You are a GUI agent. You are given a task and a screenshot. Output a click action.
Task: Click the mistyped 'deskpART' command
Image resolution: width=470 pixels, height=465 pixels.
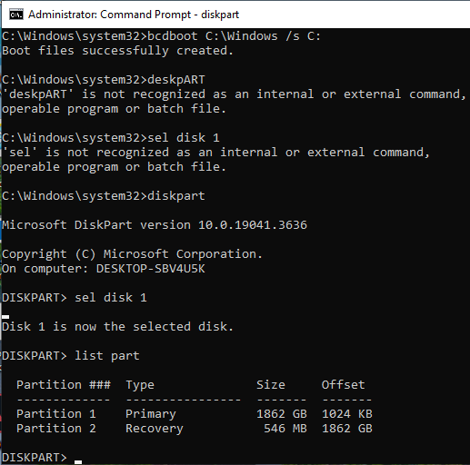[x=176, y=80]
